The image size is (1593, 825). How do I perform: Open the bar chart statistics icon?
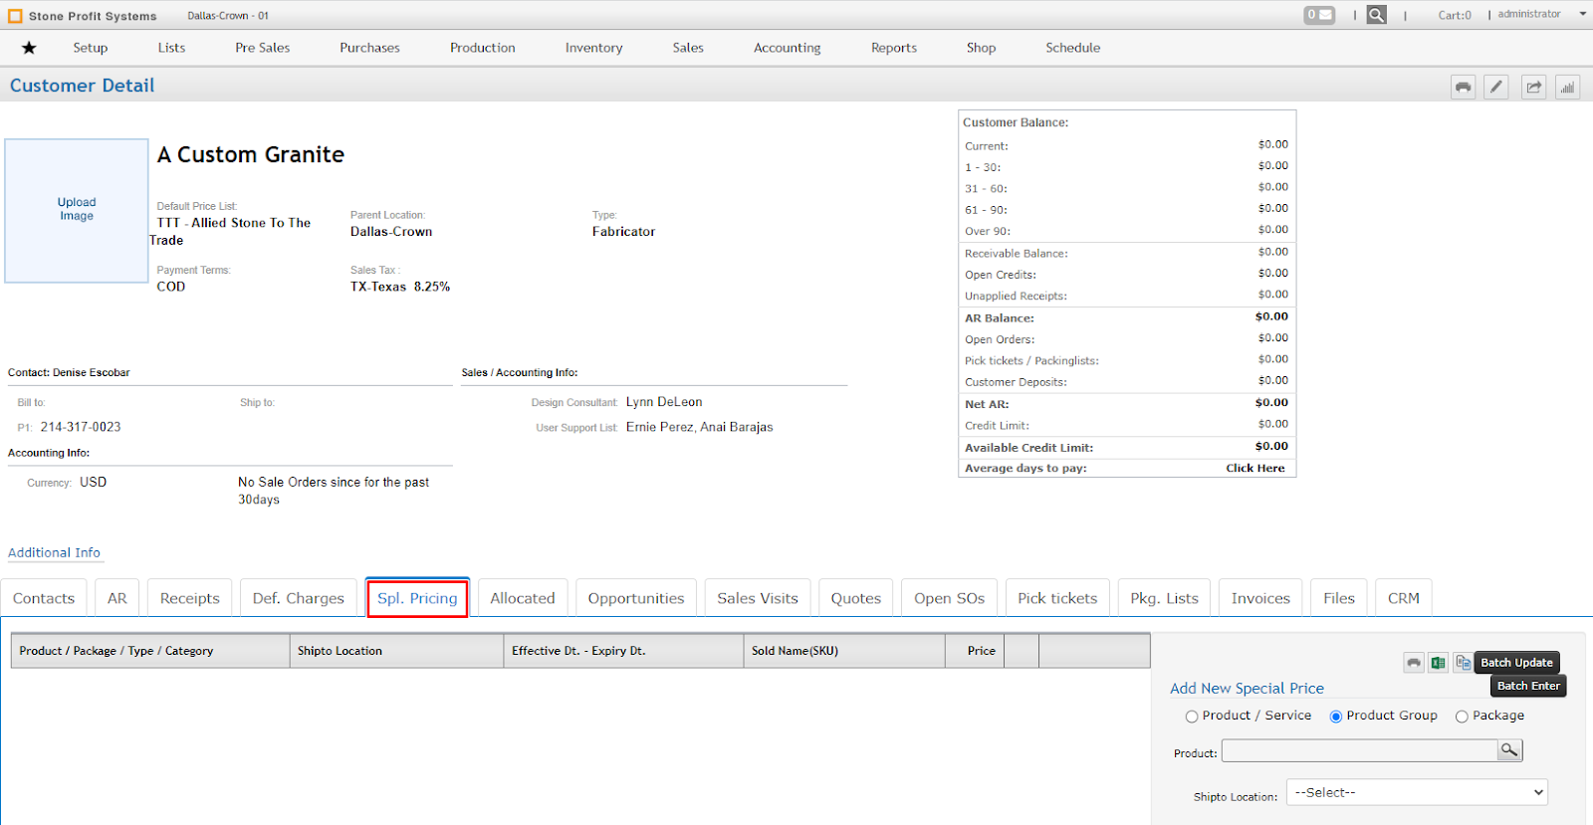point(1568,88)
